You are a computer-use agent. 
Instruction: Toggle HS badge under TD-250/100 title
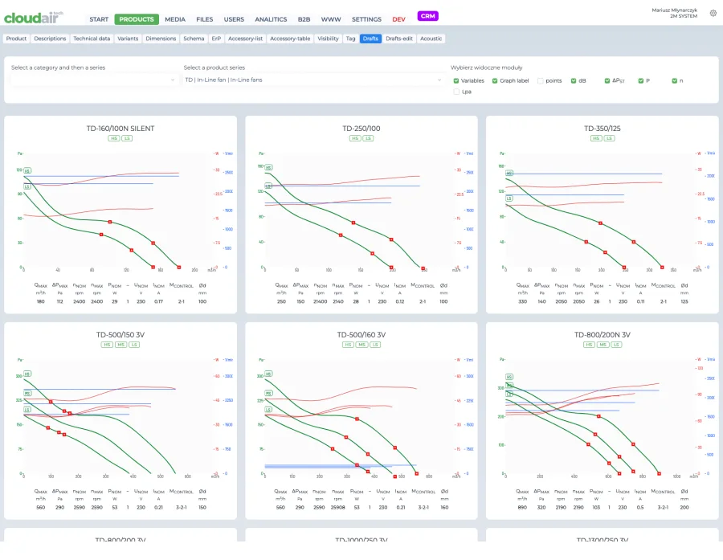tap(355, 138)
